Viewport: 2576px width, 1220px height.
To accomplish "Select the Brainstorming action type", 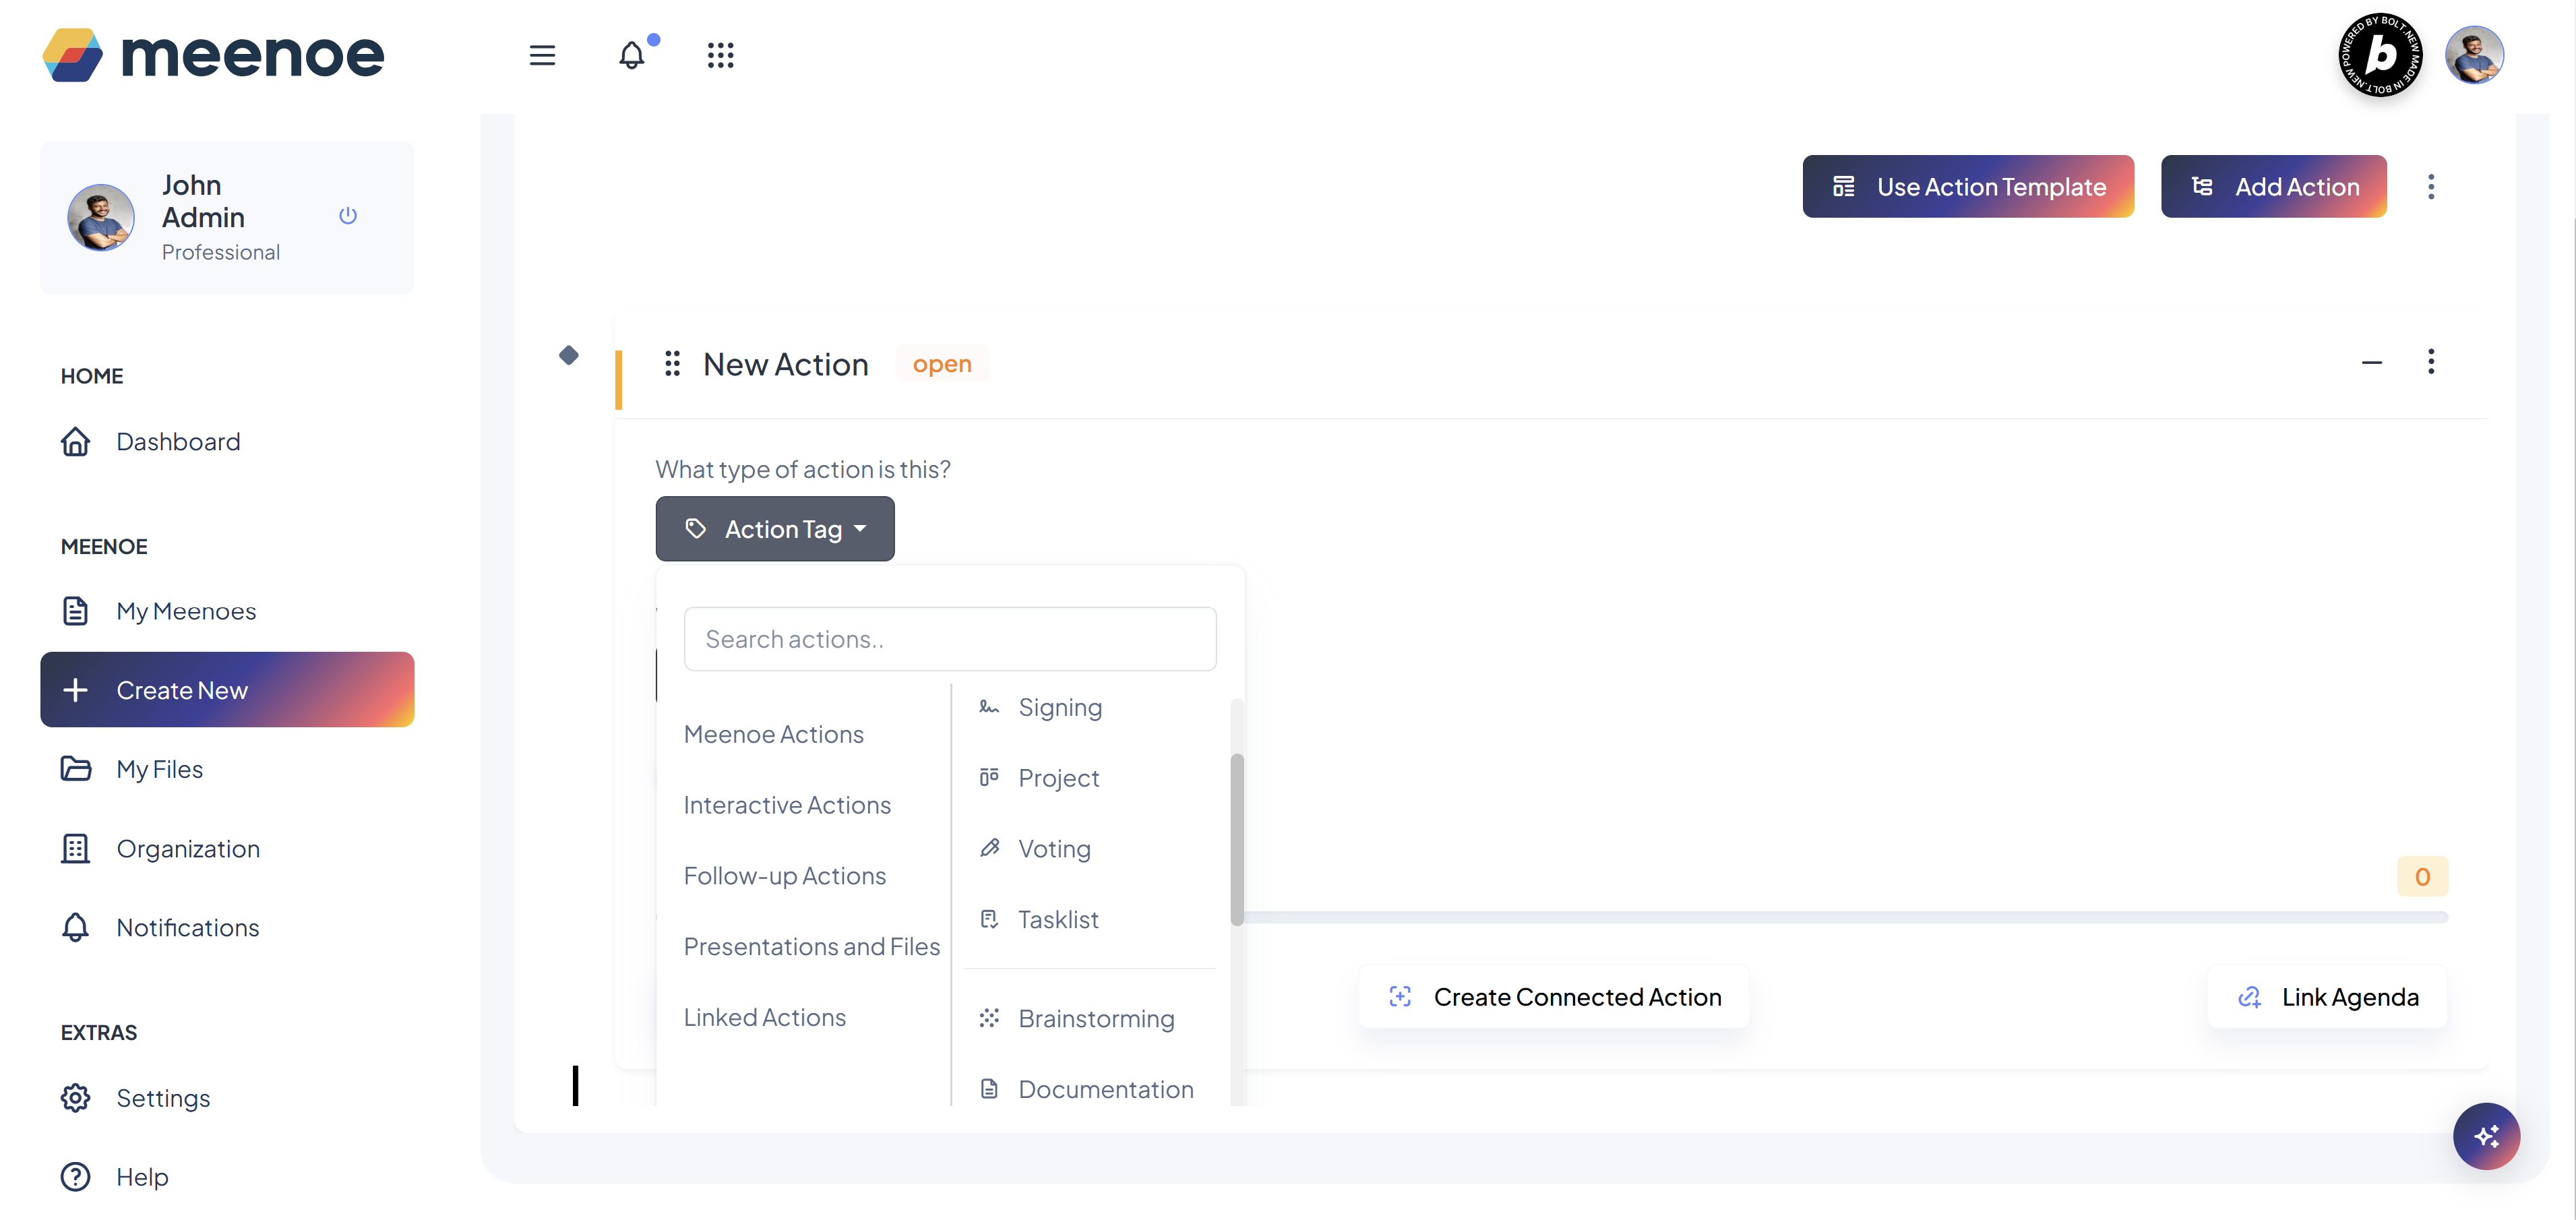I will tap(1095, 1017).
